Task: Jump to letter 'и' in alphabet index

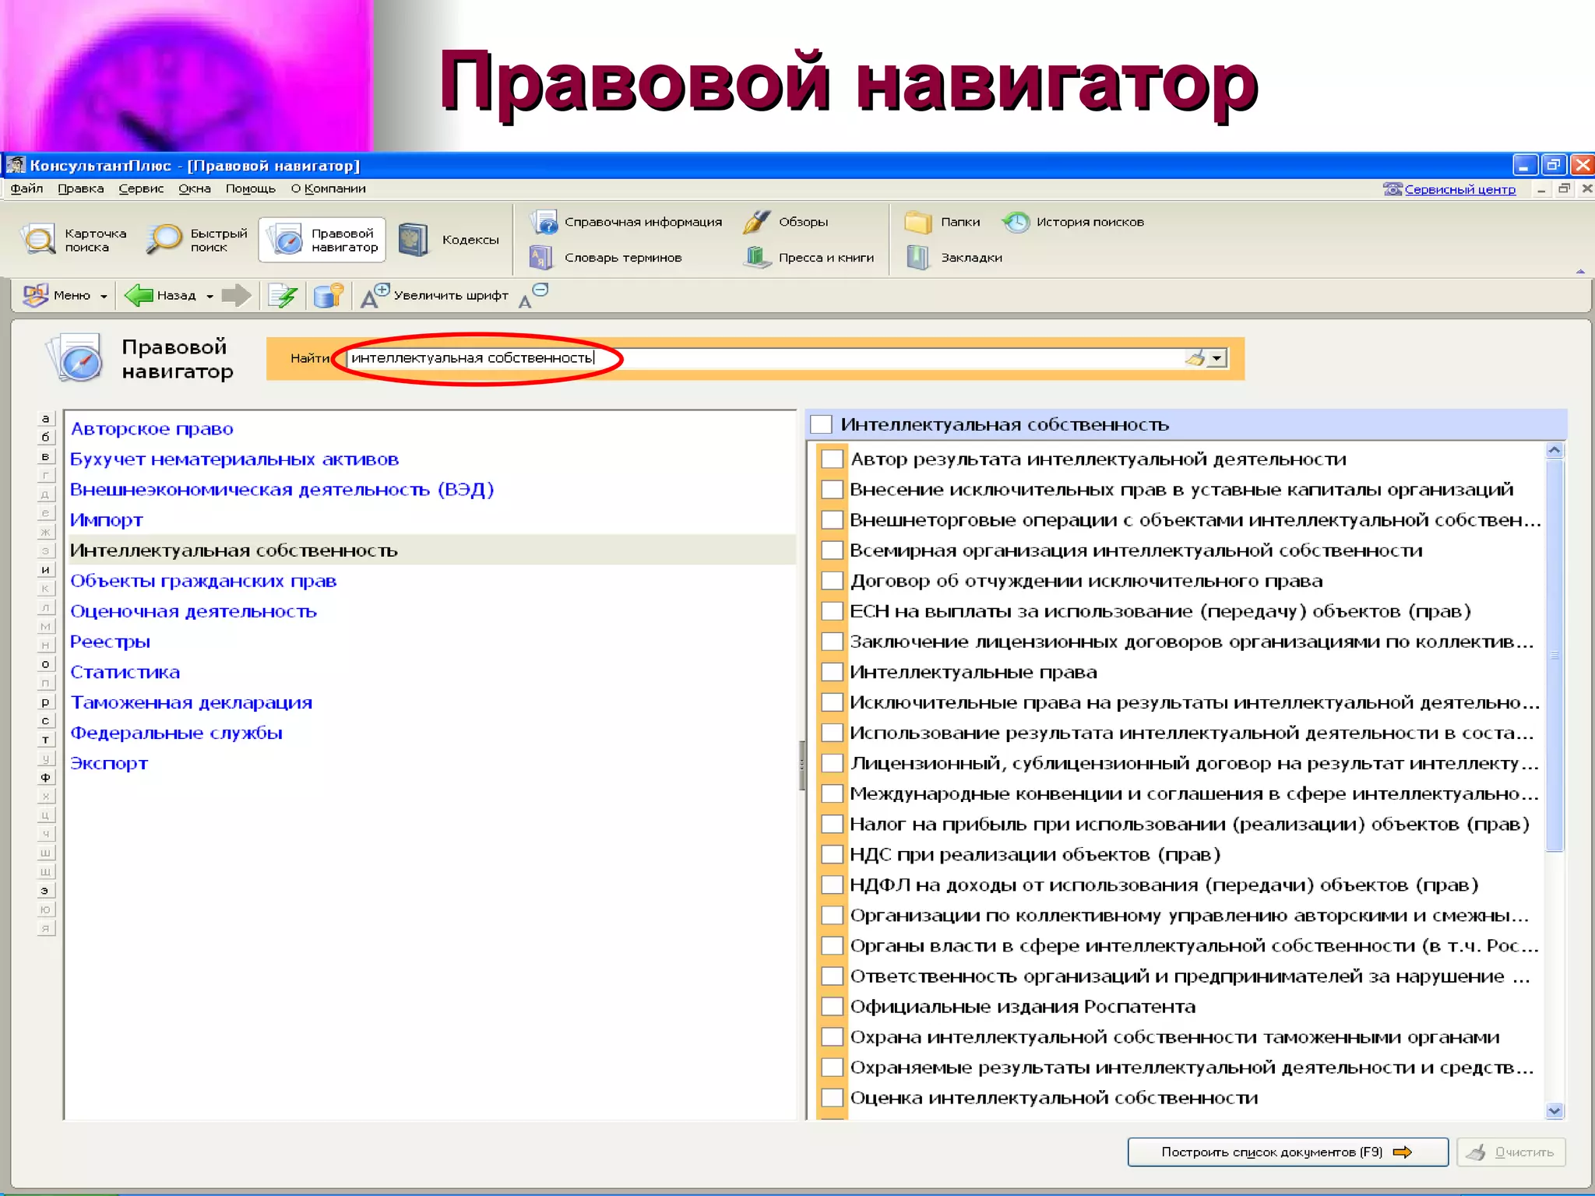Action: (45, 569)
